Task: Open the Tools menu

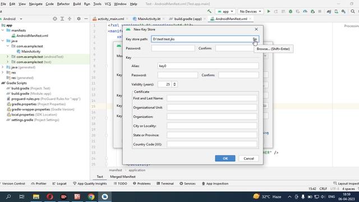Action: pos(97,4)
